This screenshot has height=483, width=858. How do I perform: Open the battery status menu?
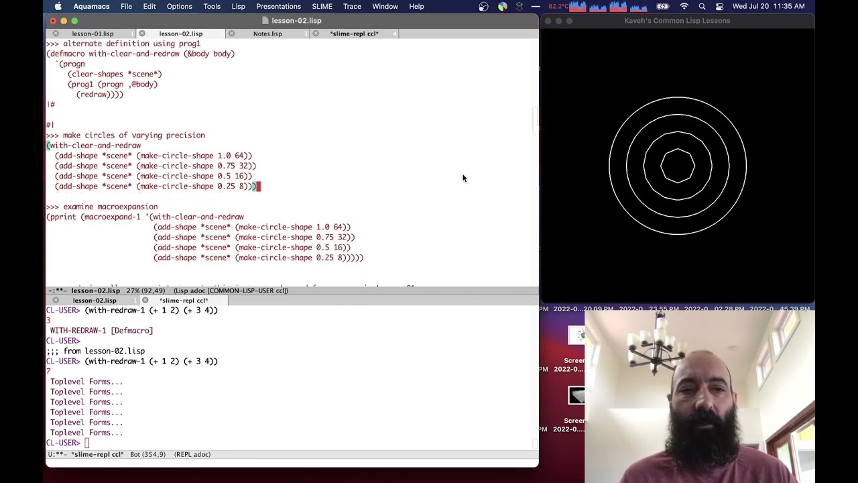point(663,7)
